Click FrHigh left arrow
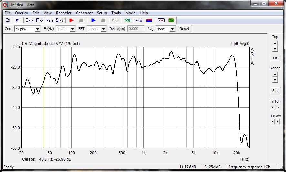The image size is (286, 172). [273, 107]
